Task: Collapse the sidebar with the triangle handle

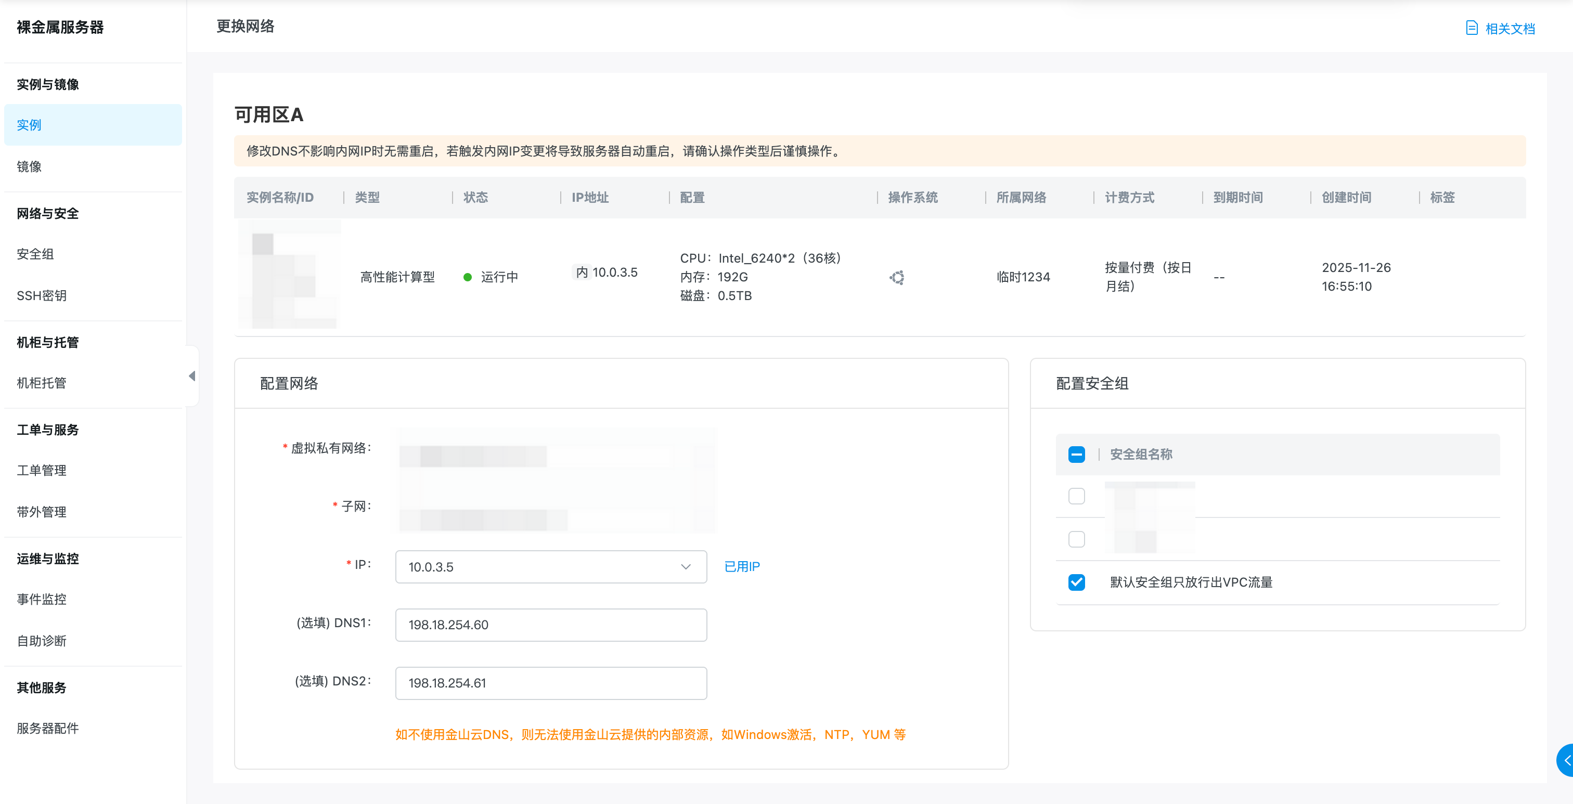Action: [x=192, y=376]
